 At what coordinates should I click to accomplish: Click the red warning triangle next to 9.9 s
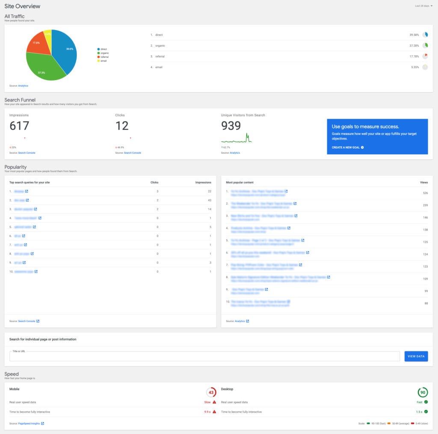215,411
